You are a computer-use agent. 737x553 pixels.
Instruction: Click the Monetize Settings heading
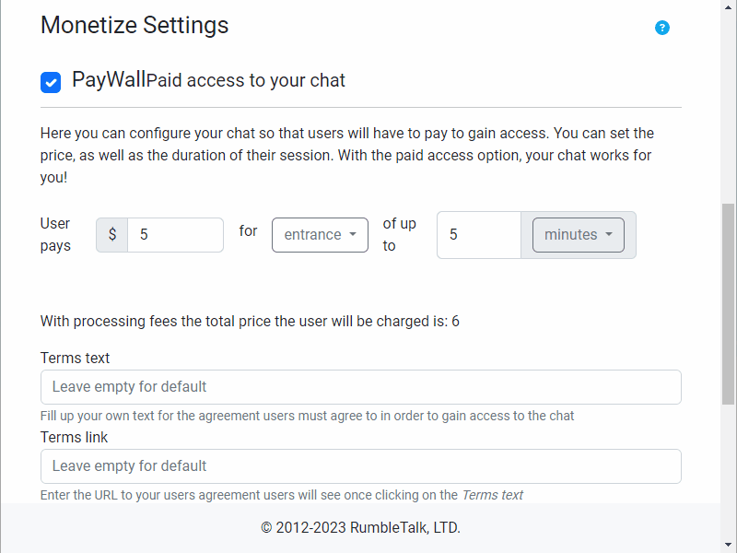[135, 25]
